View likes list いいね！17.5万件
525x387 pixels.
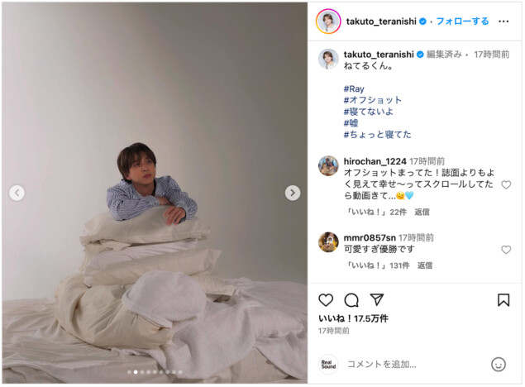tap(353, 318)
